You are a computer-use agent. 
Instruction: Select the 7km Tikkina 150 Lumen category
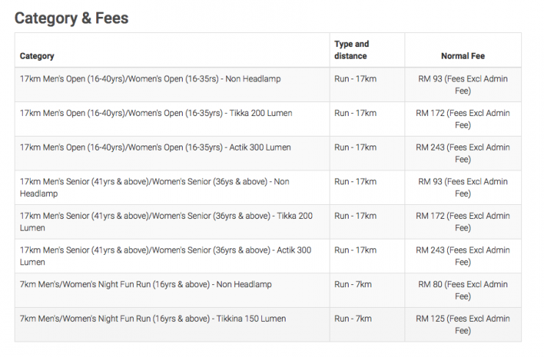(x=153, y=319)
